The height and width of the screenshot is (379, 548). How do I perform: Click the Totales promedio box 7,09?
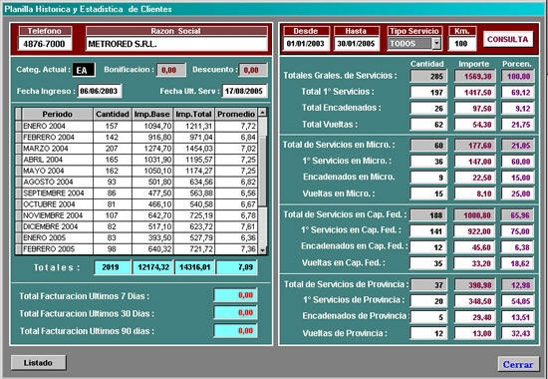coord(236,267)
